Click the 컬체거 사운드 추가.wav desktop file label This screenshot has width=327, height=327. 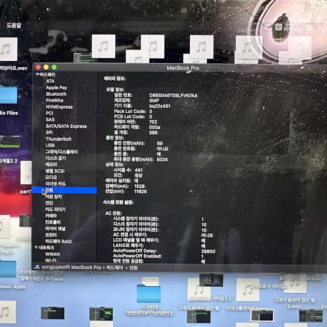click(41, 279)
